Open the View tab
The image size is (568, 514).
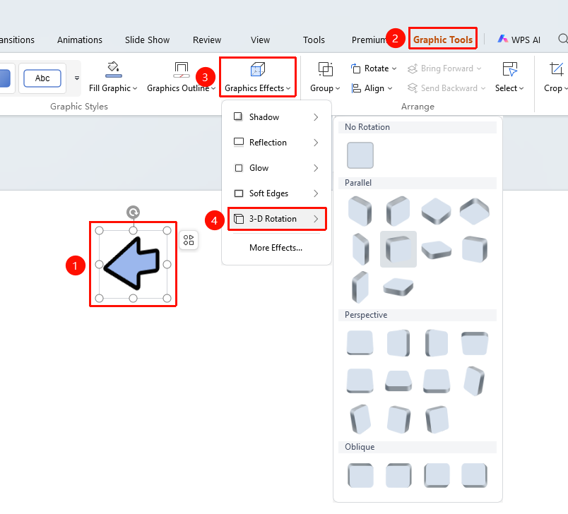pyautogui.click(x=260, y=40)
